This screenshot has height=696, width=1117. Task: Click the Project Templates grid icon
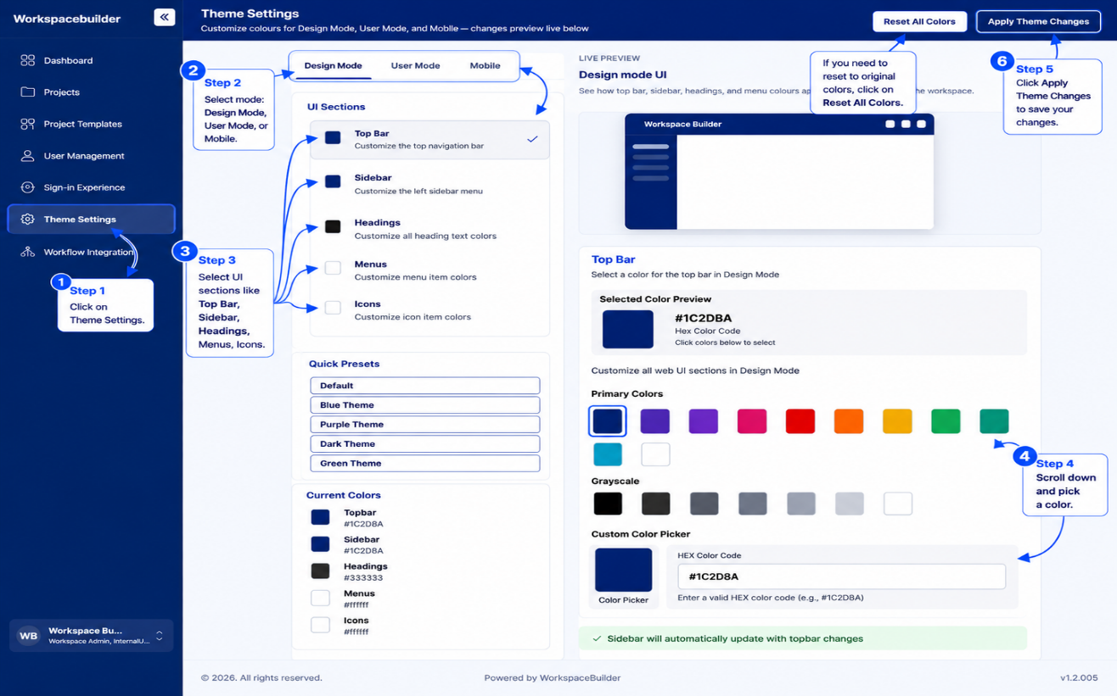pos(28,124)
